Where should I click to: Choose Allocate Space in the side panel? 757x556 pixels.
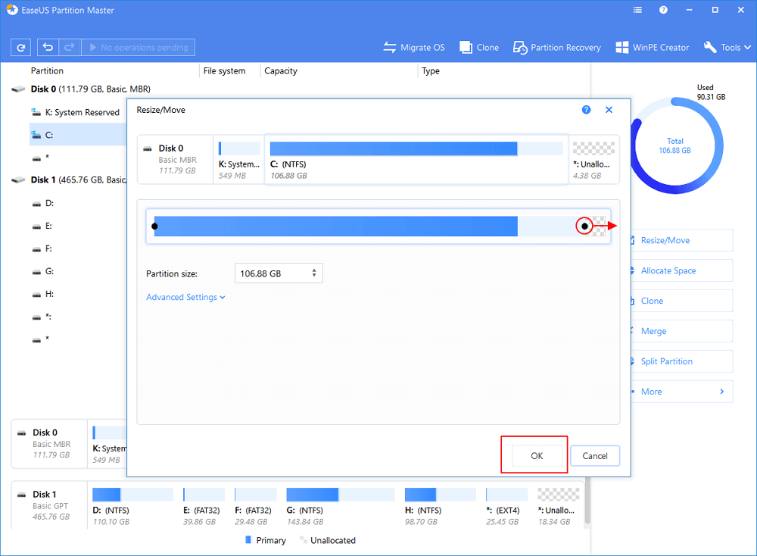(681, 270)
